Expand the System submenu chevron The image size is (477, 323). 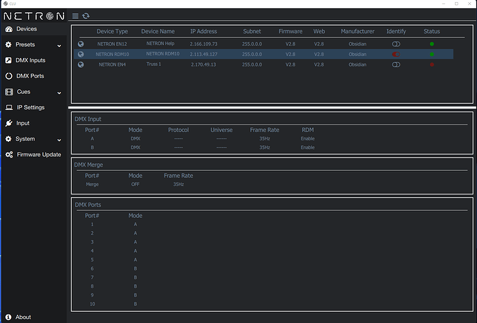pyautogui.click(x=59, y=140)
